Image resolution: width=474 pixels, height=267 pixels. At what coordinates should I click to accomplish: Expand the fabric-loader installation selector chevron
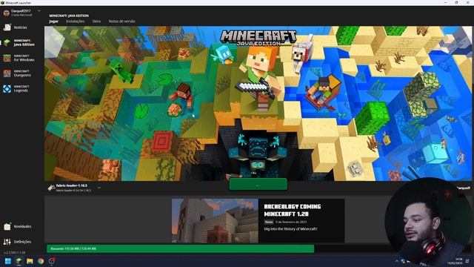99,188
